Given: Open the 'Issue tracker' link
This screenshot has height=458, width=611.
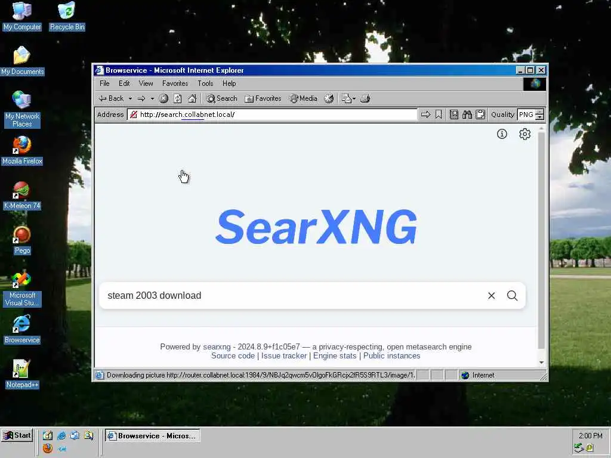Looking at the screenshot, I should [x=283, y=355].
